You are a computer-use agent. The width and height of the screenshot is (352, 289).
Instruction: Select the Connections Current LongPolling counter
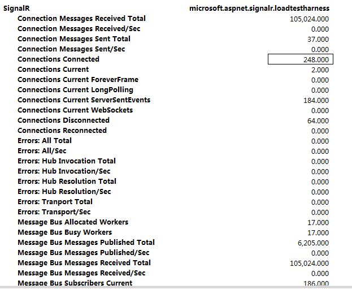(x=75, y=90)
